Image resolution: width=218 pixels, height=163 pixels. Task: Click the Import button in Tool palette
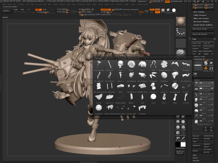pyautogui.click(x=197, y=49)
